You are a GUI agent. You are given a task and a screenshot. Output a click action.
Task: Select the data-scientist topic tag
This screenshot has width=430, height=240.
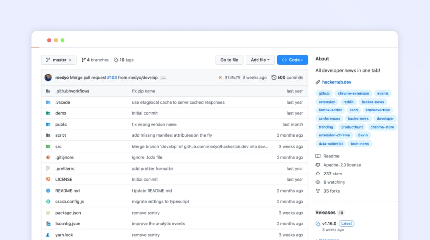pos(331,144)
